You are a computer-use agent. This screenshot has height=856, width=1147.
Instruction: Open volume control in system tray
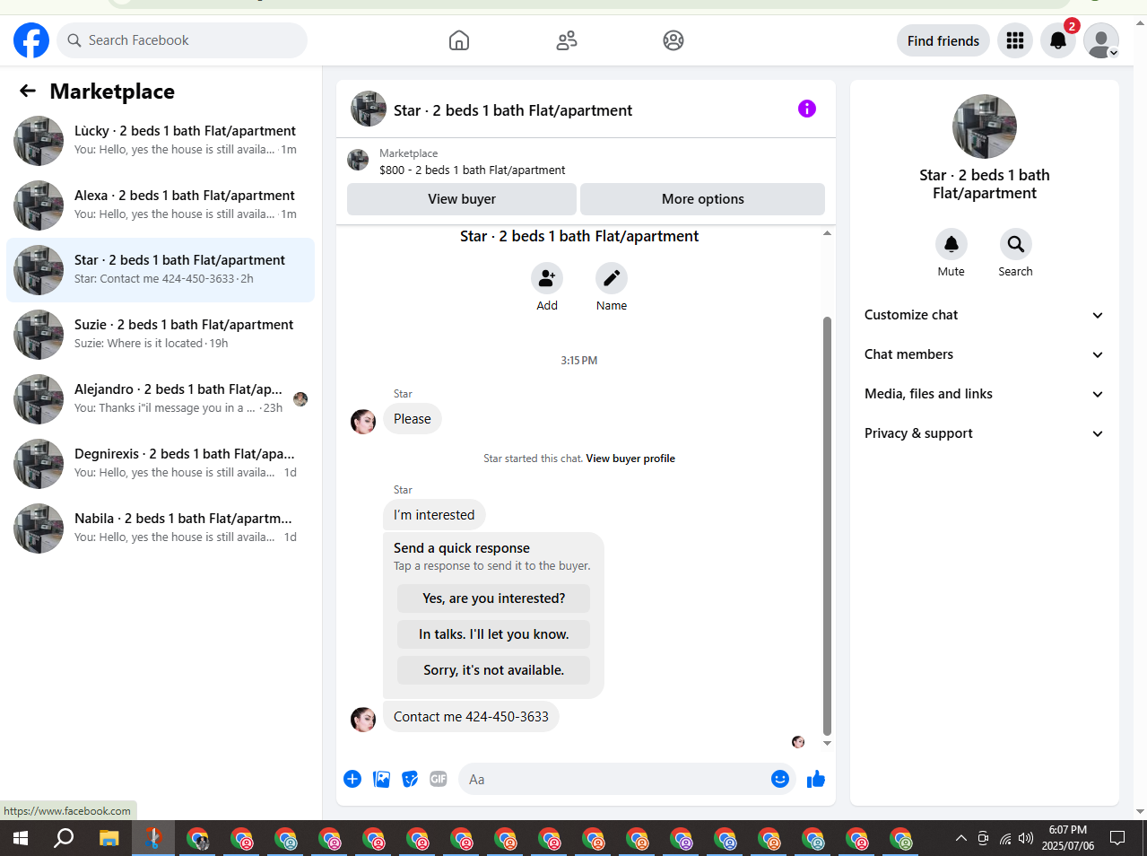[x=1026, y=839]
